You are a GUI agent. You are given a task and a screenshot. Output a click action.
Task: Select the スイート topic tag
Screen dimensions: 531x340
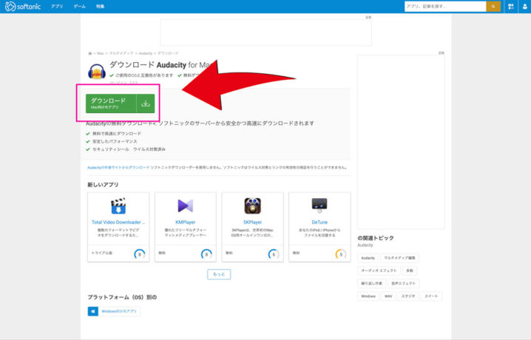click(431, 296)
